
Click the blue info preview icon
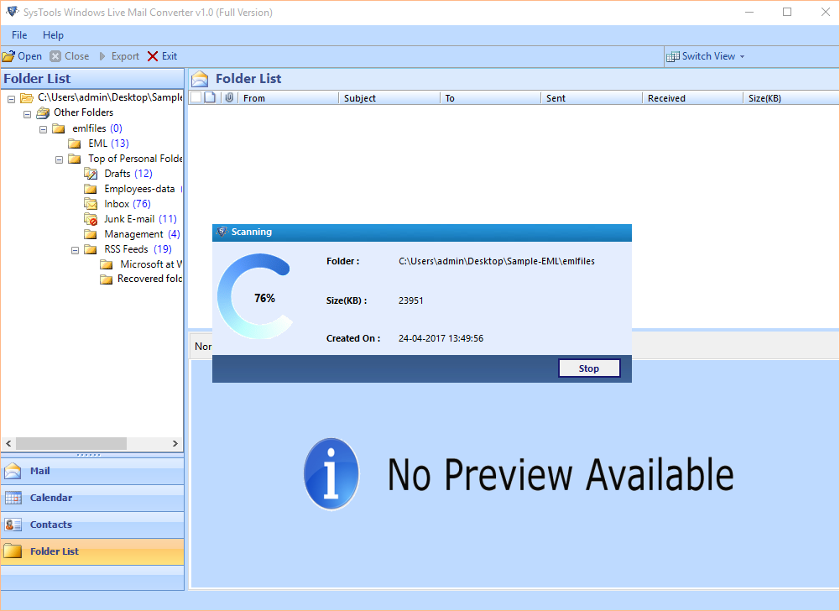331,474
